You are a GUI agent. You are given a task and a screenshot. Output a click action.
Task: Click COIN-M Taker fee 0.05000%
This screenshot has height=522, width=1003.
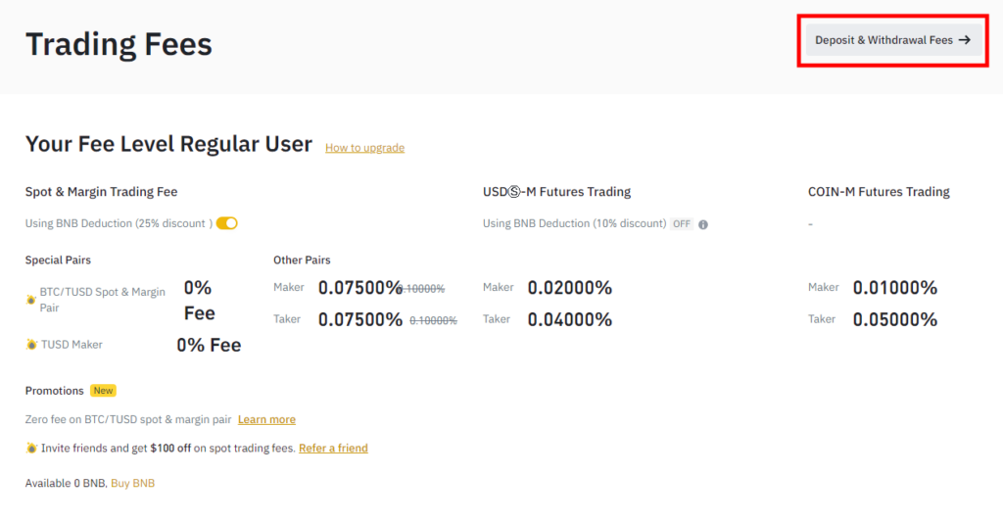pyautogui.click(x=895, y=319)
